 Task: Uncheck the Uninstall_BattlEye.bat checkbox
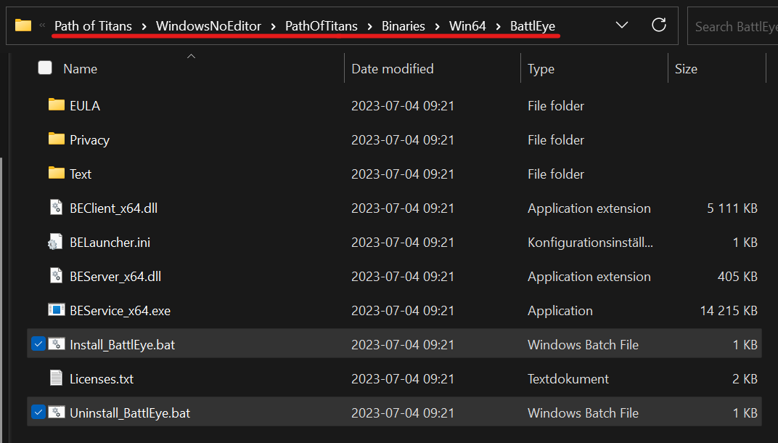click(38, 412)
